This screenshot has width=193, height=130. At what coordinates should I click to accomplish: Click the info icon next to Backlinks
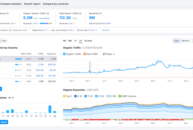pos(101,14)
